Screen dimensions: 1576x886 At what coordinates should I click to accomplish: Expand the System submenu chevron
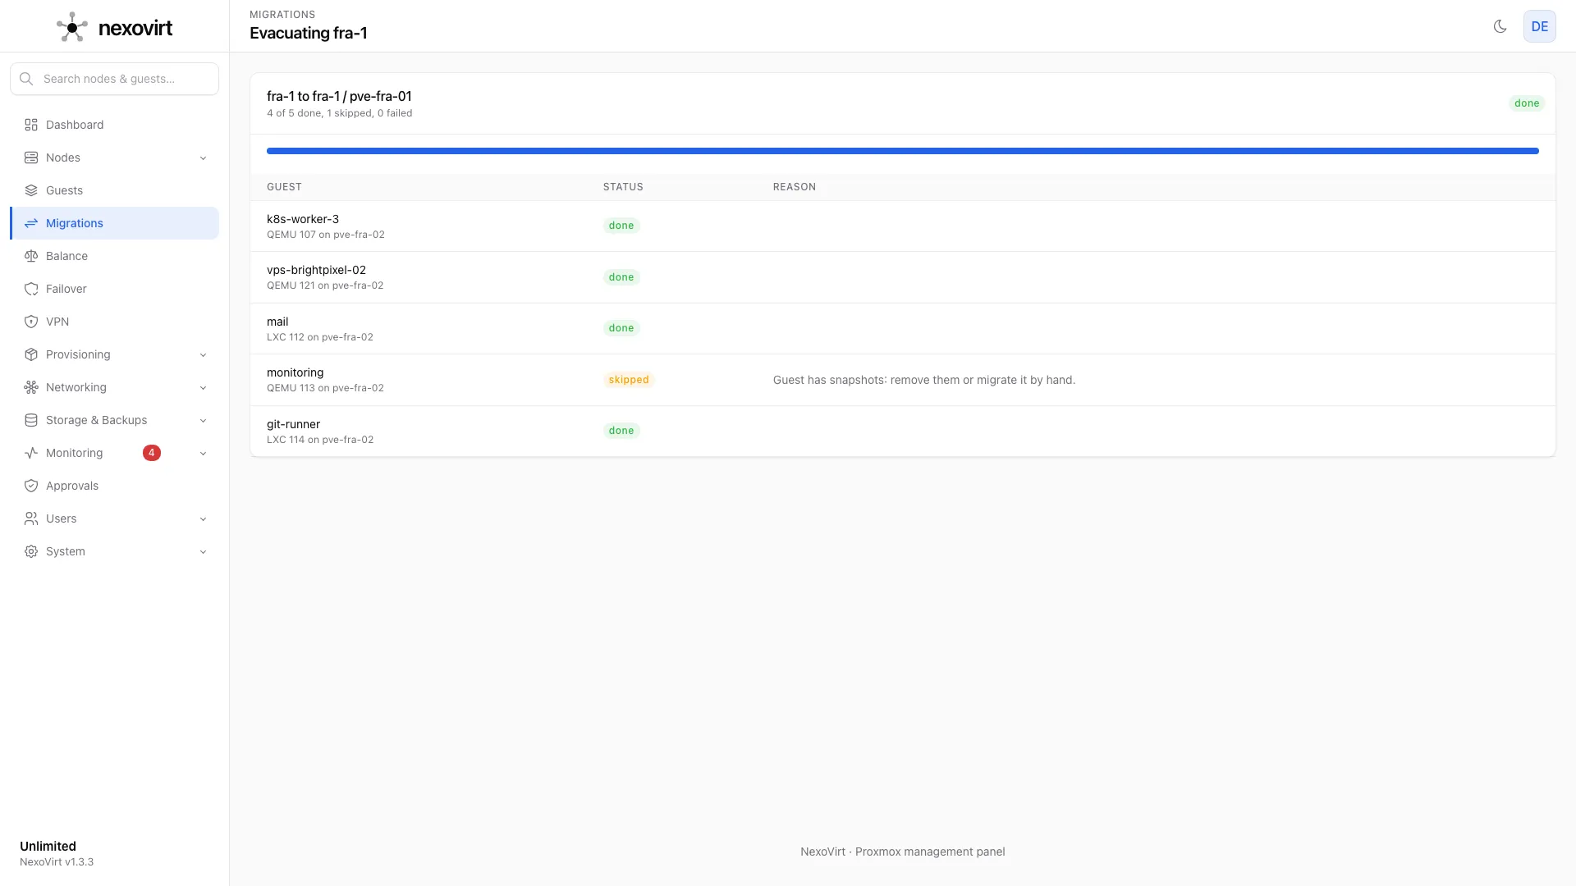click(203, 552)
